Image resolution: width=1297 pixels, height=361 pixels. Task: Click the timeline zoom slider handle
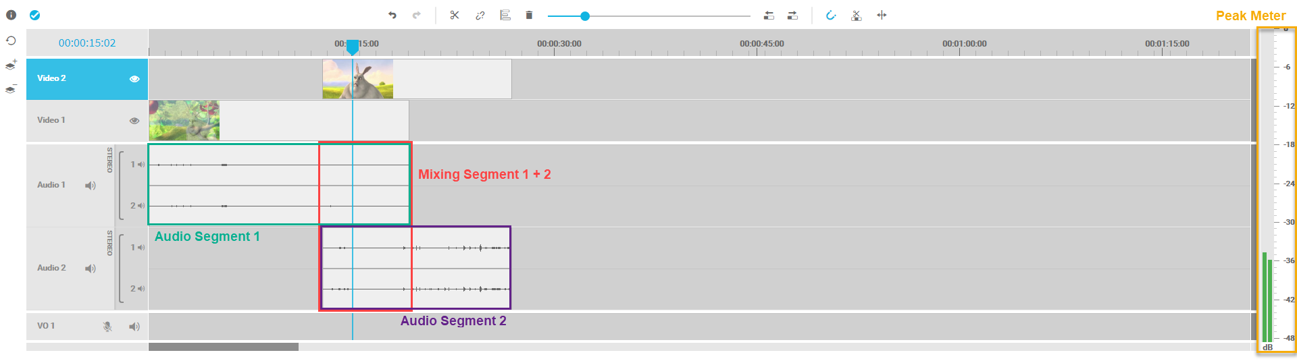coord(585,16)
